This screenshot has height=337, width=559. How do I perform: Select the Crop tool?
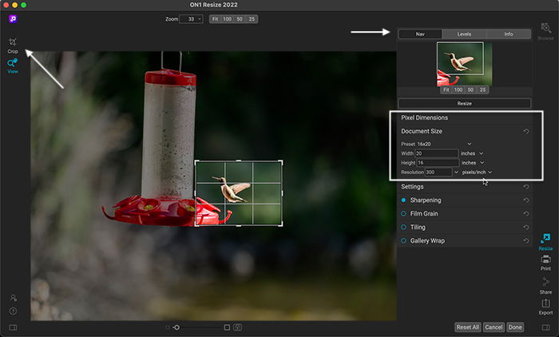tap(13, 46)
